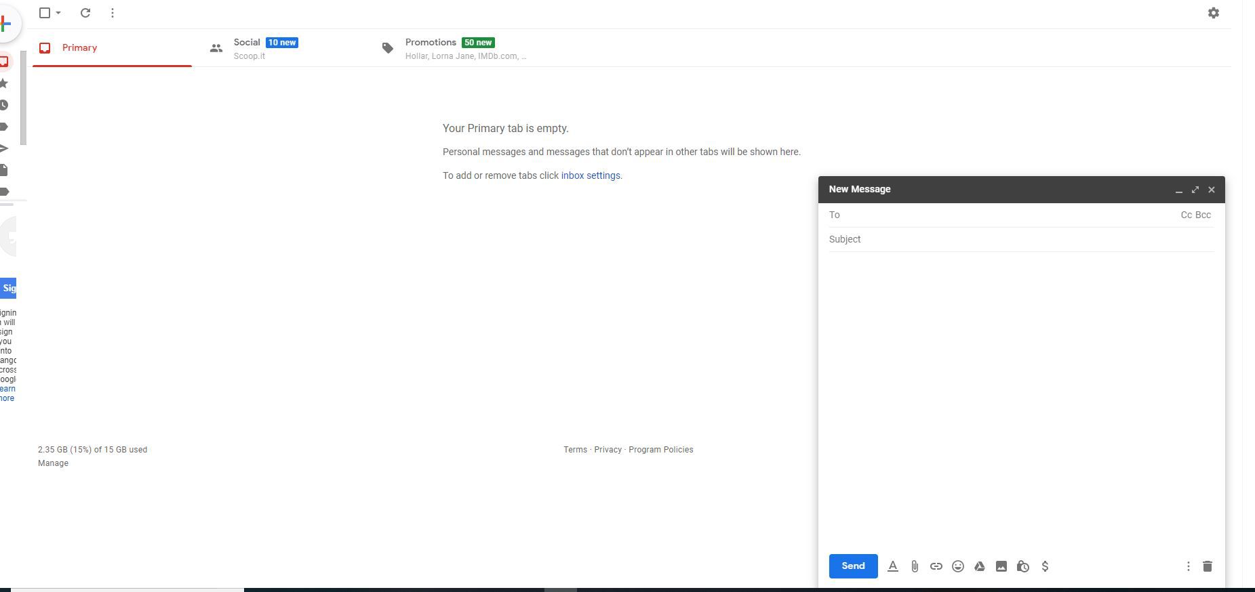1255x592 pixels.
Task: Click Manage storage link
Action: click(53, 463)
